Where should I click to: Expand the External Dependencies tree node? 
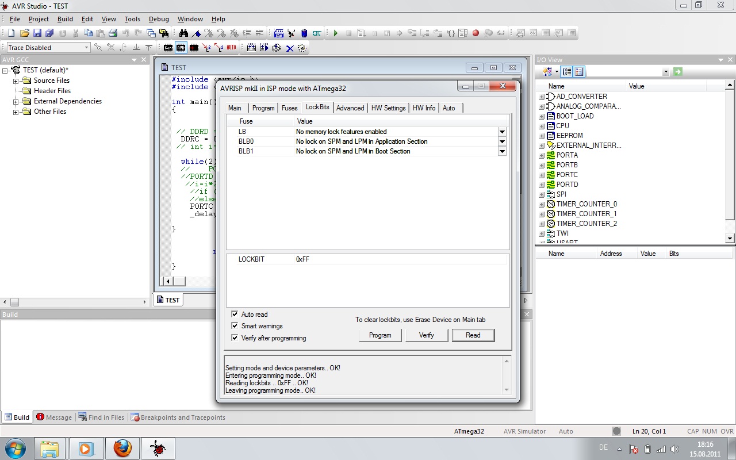point(16,101)
